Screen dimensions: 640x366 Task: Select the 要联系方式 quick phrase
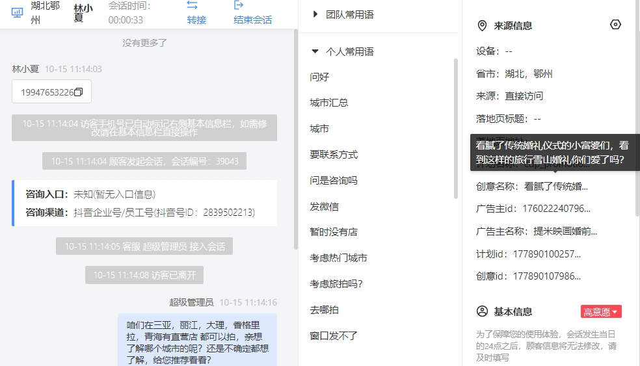pos(334,154)
